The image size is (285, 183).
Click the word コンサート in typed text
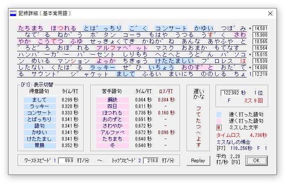point(171,29)
